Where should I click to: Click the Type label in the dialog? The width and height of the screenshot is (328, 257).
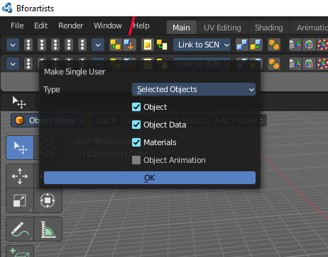tap(52, 89)
